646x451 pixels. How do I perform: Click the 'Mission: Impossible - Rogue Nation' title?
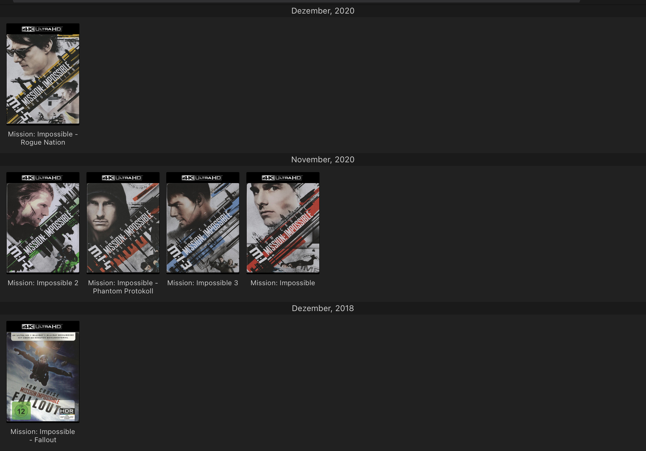coord(43,138)
